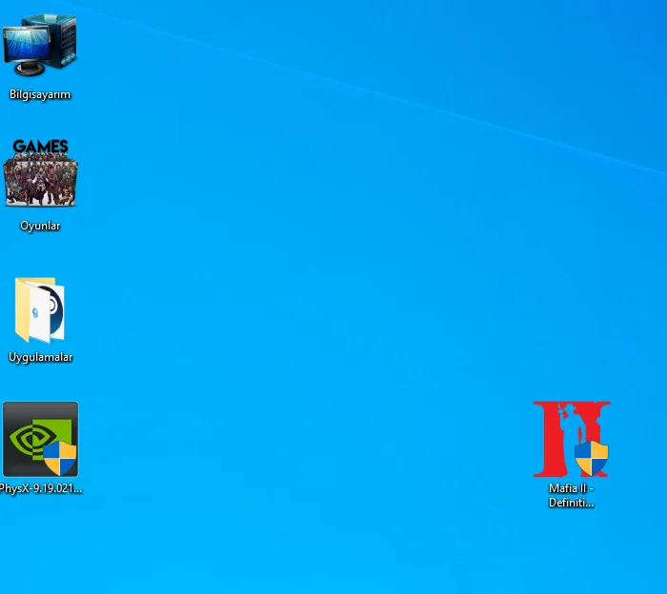Click the 'Mafia II - Definiti...' label text

pos(571,495)
